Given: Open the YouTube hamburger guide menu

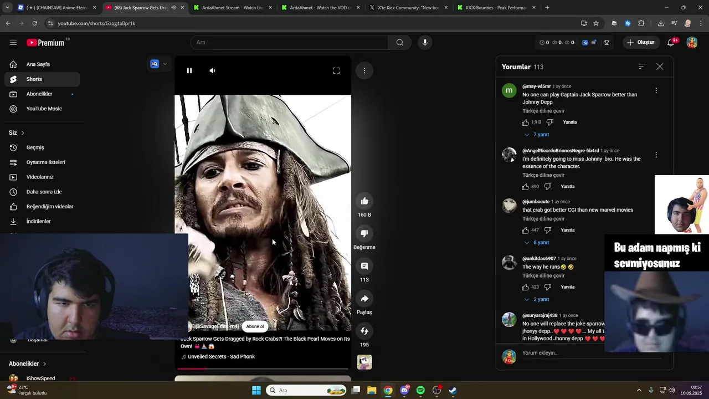Looking at the screenshot, I should coord(13,42).
